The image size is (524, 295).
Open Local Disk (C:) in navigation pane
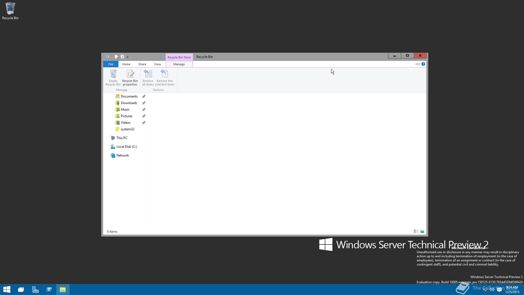coord(127,147)
